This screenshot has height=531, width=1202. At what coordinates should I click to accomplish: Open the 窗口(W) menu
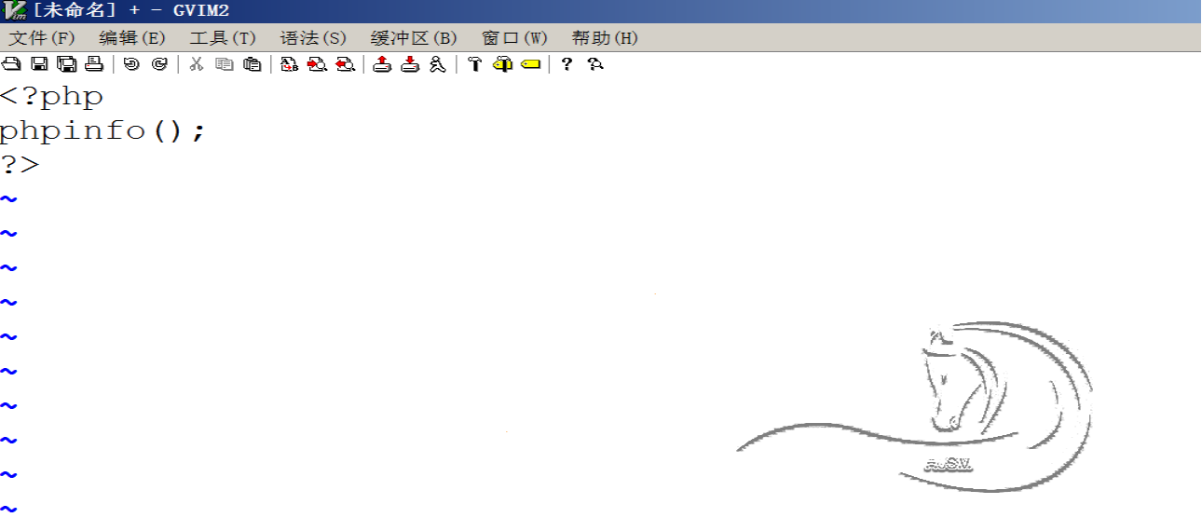pyautogui.click(x=514, y=38)
